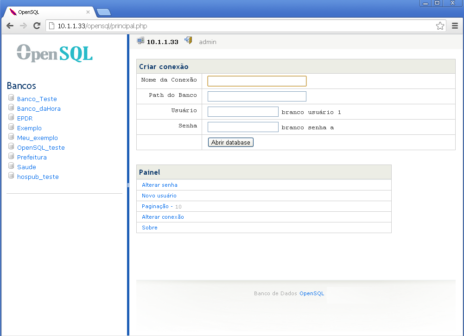Go back with the browser back arrow

click(x=10, y=26)
